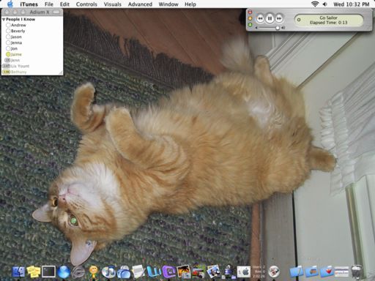Image resolution: width=375 pixels, height=281 pixels.
Task: Open the purple network utility dock icon
Action: [x=229, y=271]
